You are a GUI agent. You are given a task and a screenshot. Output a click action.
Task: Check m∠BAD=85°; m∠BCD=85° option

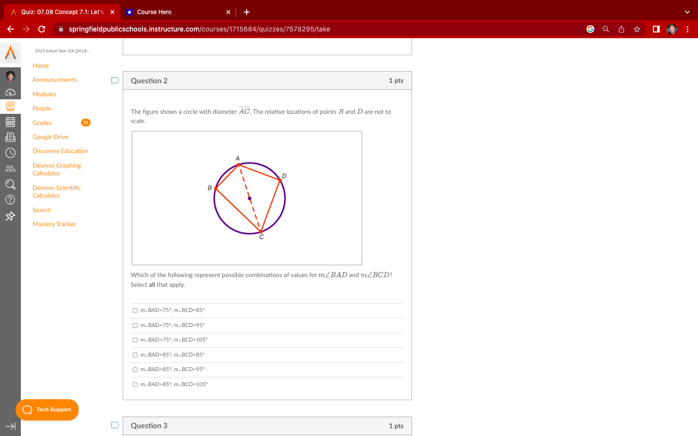click(x=135, y=355)
